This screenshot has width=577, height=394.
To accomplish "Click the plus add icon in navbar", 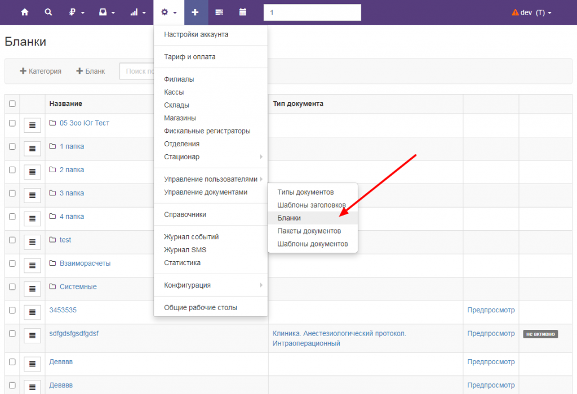I will 196,12.
